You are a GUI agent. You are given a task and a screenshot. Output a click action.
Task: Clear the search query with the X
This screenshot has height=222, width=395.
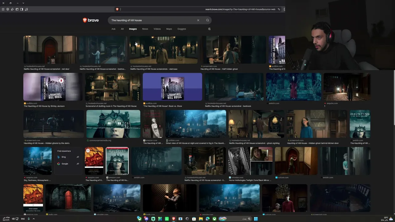(198, 20)
